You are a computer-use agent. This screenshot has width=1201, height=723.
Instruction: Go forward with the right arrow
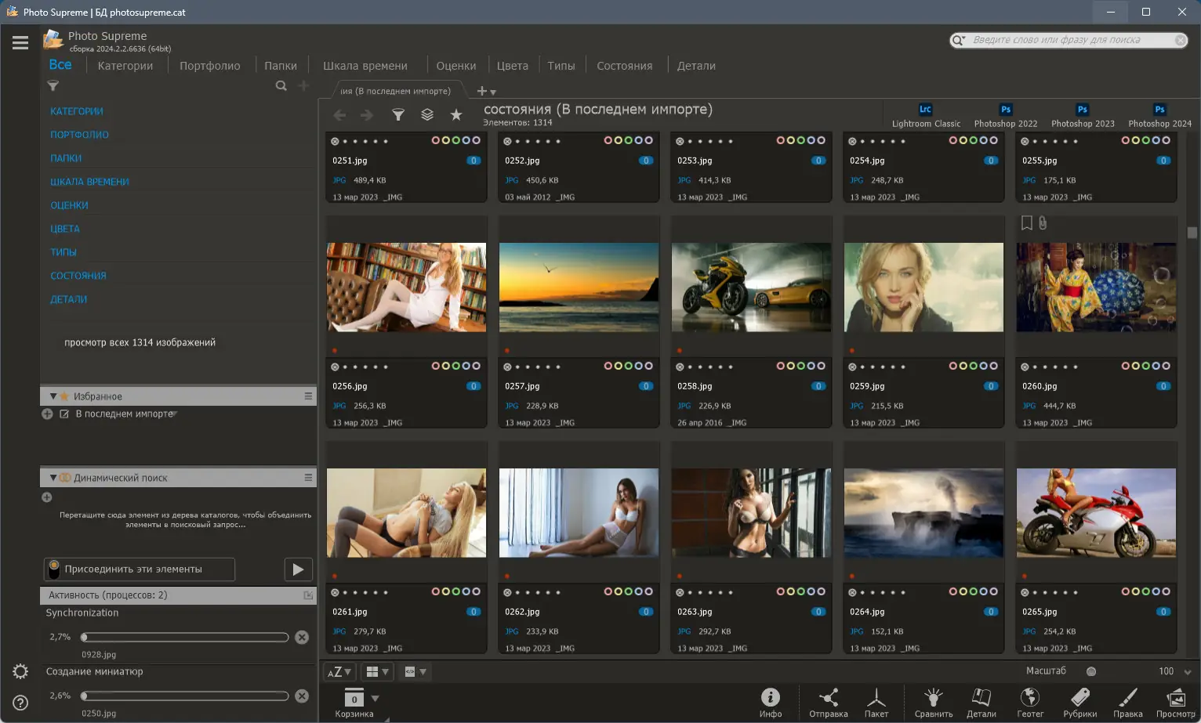[x=367, y=115]
